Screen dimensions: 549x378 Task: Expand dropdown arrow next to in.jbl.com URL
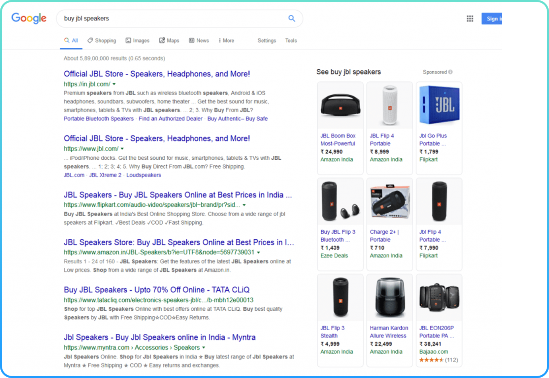click(114, 84)
